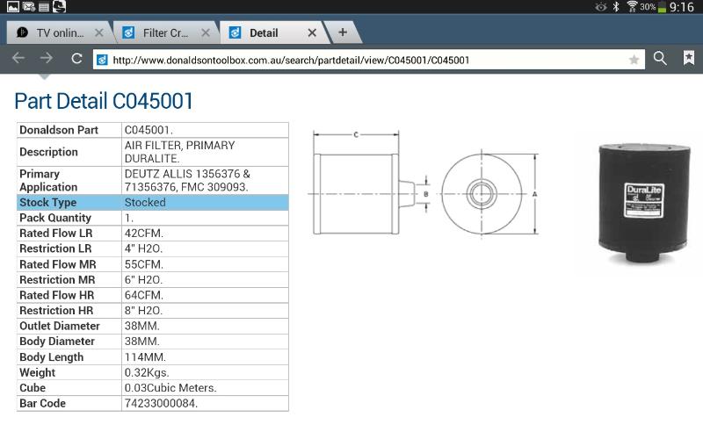Select the 0.03Cubic Meters. value
The width and height of the screenshot is (703, 439).
pos(170,388)
